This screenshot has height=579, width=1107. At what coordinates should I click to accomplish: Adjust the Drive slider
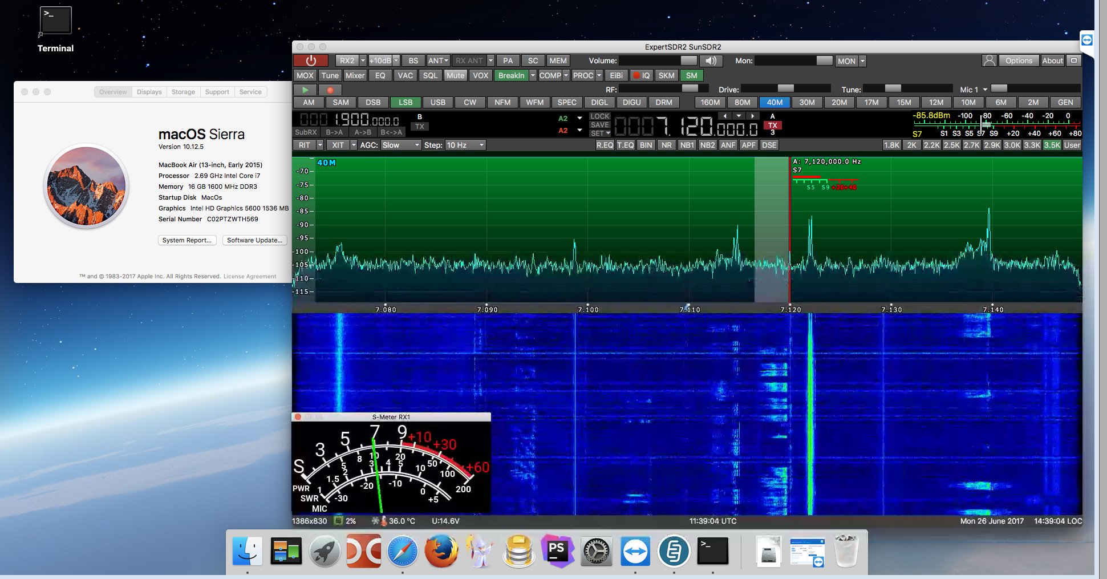(785, 88)
